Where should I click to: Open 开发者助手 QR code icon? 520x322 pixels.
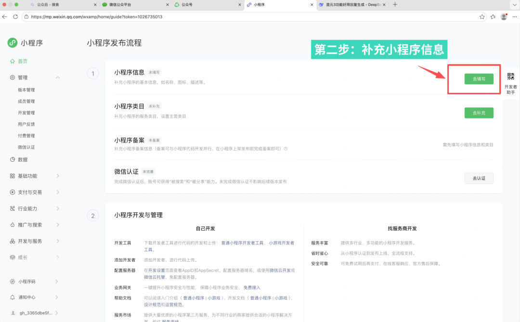click(x=511, y=76)
